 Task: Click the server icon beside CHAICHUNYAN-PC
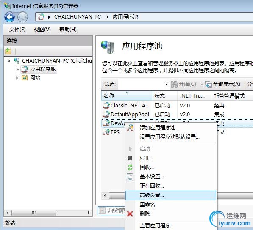click(17, 60)
